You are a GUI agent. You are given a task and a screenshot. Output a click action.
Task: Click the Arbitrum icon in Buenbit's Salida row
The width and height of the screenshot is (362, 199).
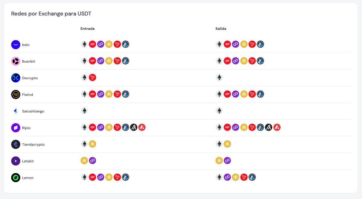[x=260, y=61]
